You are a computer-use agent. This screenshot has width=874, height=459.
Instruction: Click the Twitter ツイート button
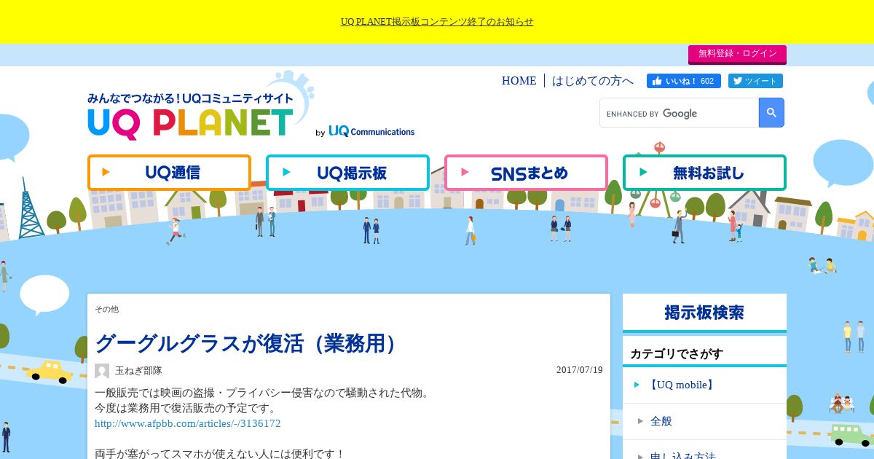[x=755, y=81]
